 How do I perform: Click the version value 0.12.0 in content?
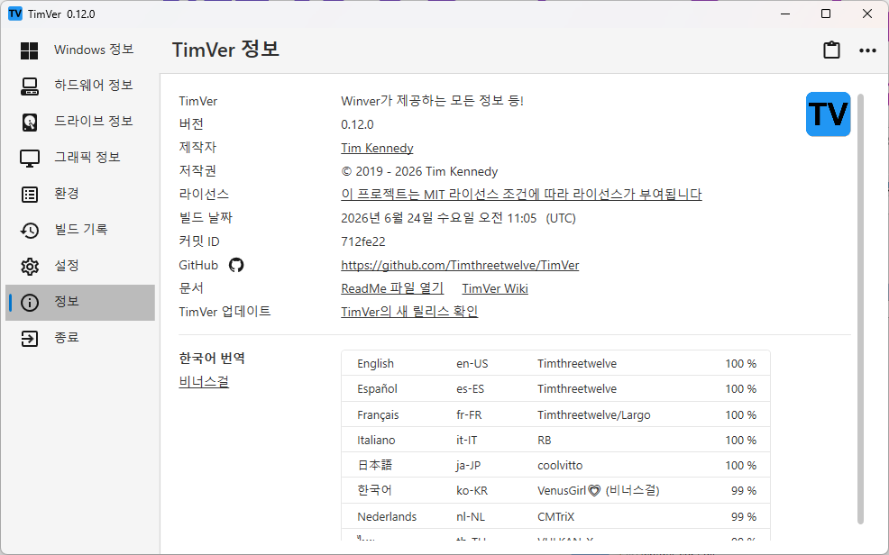[x=357, y=124]
